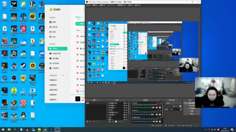Unlike the Cake song heart
This screenshot has height=132, width=236.
coord(78,36)
